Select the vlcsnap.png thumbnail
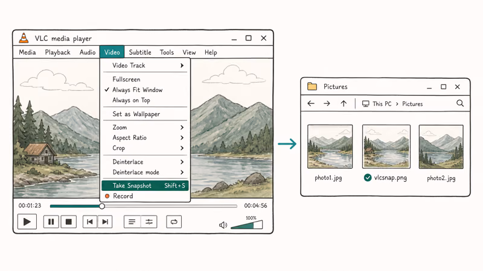 pyautogui.click(x=386, y=146)
